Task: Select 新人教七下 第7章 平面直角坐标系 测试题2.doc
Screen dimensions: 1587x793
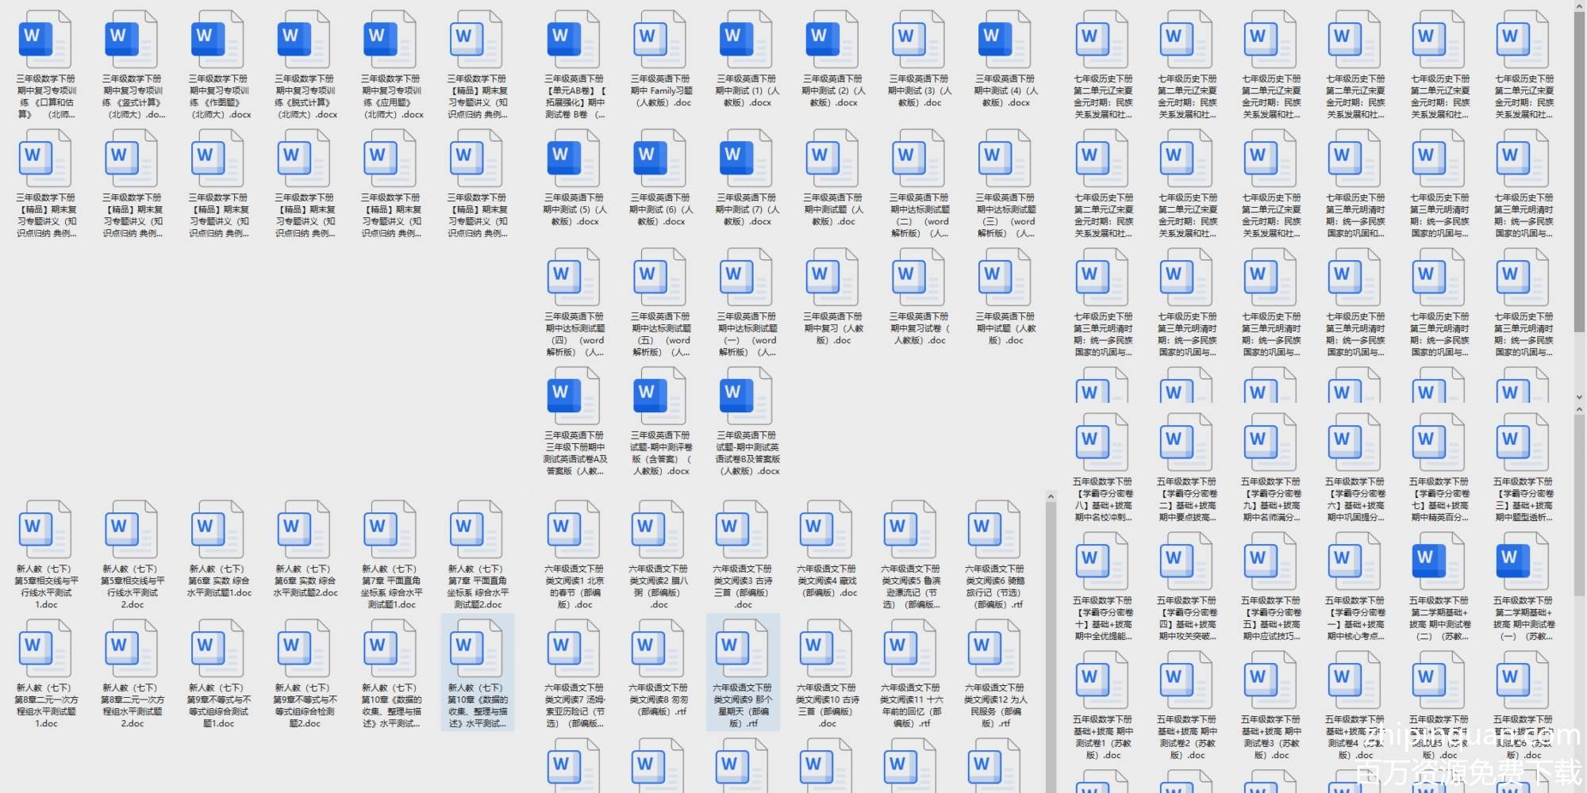Action: pos(477,531)
